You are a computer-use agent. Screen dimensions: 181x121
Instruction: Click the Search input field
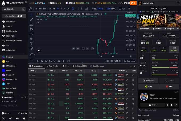(14, 9)
